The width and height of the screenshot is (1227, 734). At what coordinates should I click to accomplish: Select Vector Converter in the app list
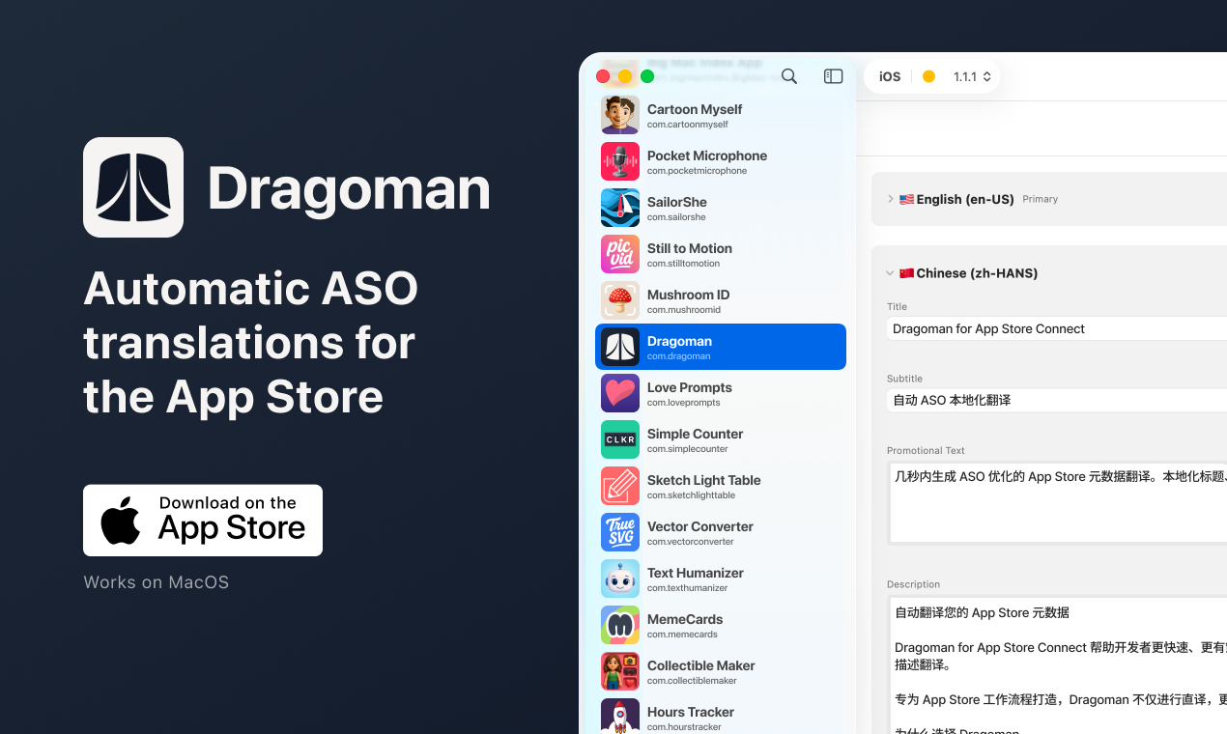click(x=721, y=532)
